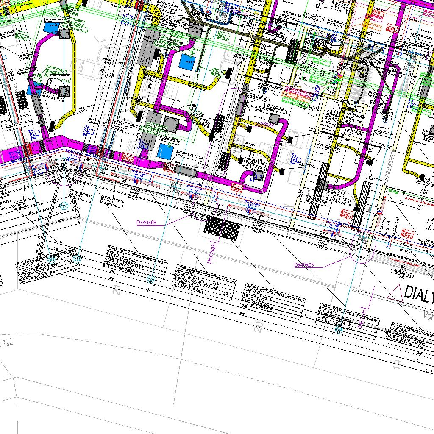Viewport: 434px width, 434px height.
Task: Click the grey grid axis number "19"
Action: coord(397,364)
